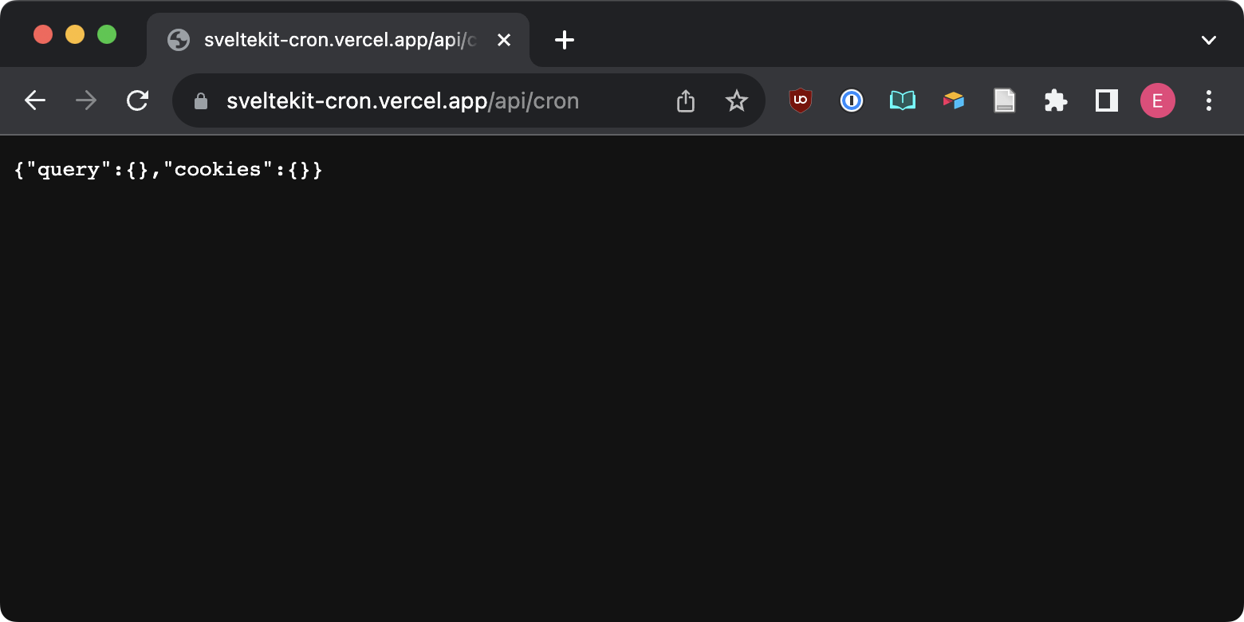1244x622 pixels.
Task: Toggle bookmark for this page
Action: 736,100
